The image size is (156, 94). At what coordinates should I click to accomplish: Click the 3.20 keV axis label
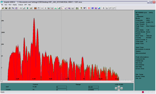[x=17, y=79]
